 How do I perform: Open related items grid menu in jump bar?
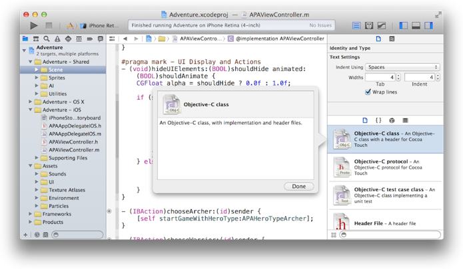[112, 39]
